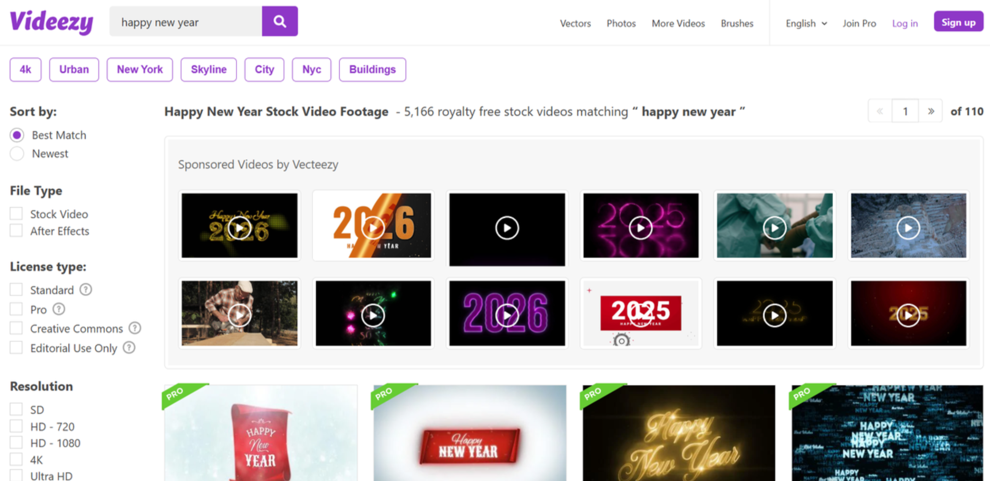Select the Newest sort option
The image size is (990, 481).
click(17, 153)
